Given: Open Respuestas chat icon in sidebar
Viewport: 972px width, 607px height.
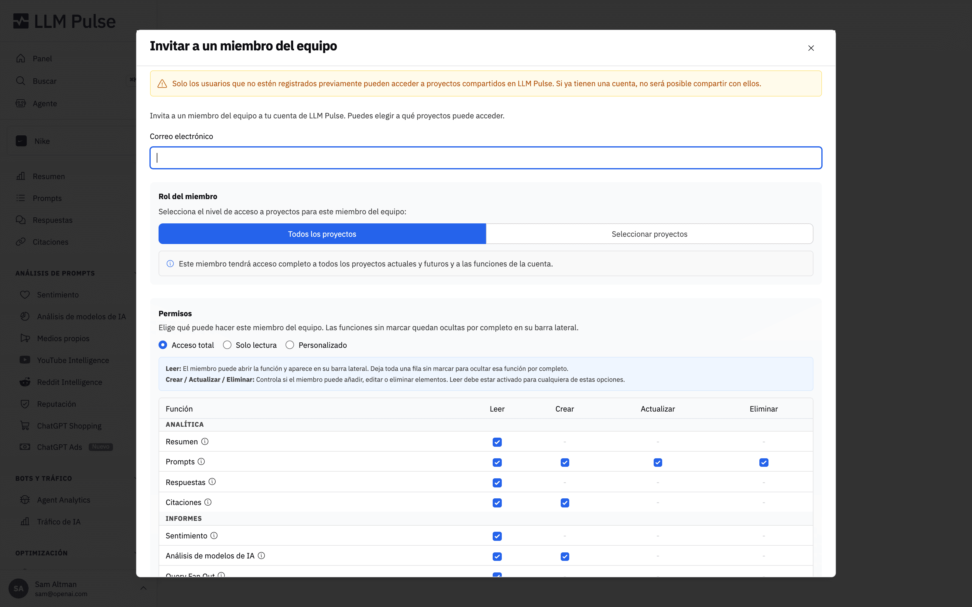Looking at the screenshot, I should (x=21, y=220).
